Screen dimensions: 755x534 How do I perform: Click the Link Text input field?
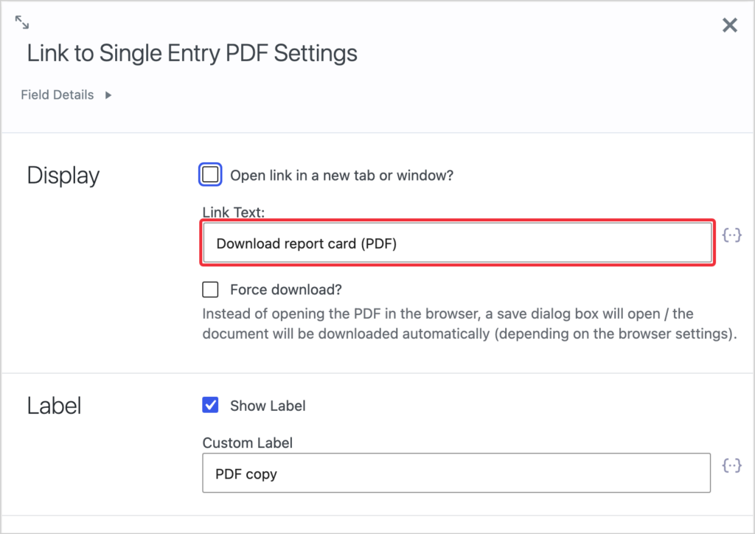(x=457, y=243)
